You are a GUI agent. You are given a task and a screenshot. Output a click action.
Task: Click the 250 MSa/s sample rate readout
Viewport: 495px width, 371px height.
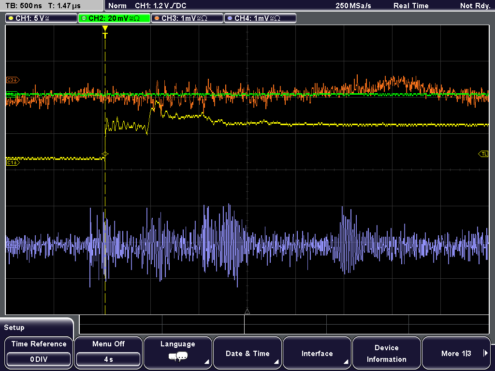point(353,6)
